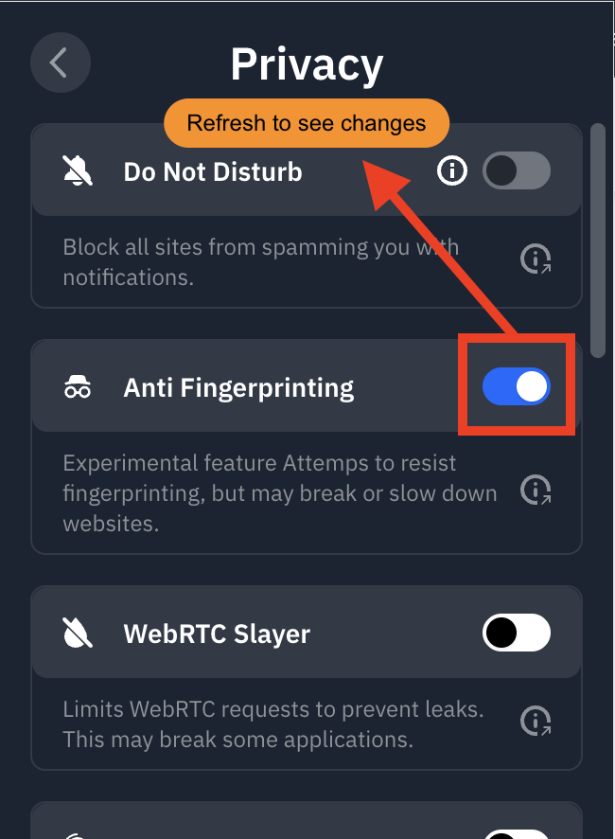Open the Do Not Disturb info circle icon
This screenshot has width=615, height=839.
452,171
